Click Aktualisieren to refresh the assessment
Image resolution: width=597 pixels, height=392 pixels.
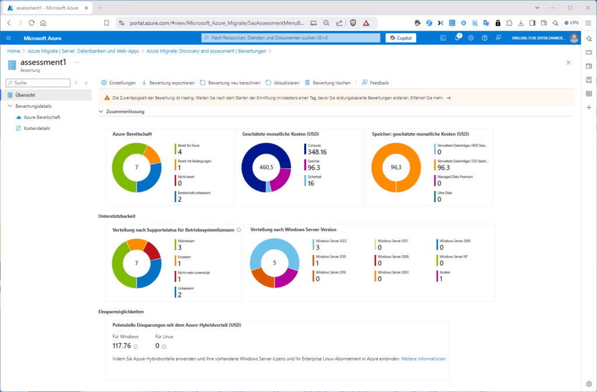point(282,83)
